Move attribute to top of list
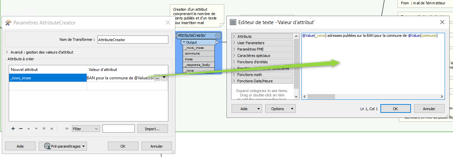 point(44,129)
